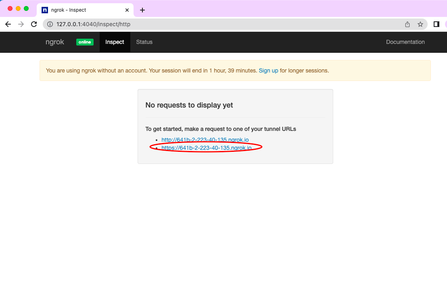The height and width of the screenshot is (294, 447).
Task: Open the https ngrok tunnel URL
Action: (x=207, y=148)
